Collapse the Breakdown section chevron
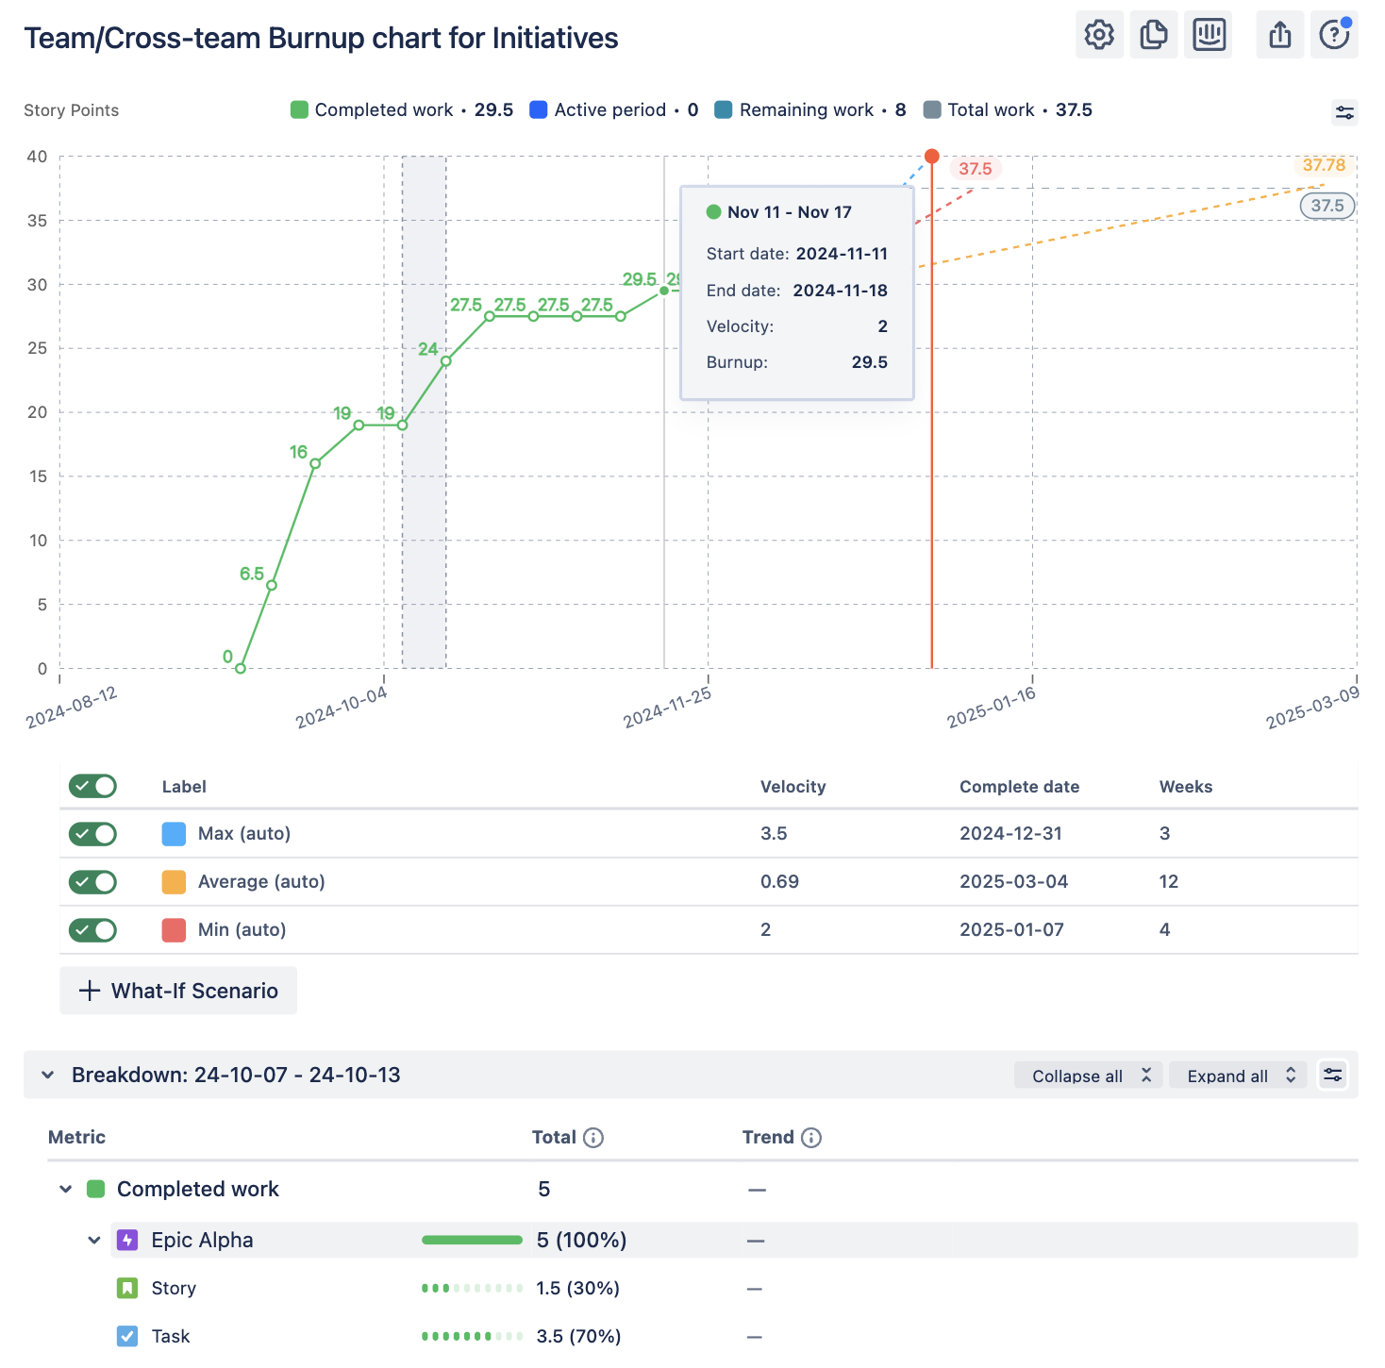The image size is (1385, 1368). [x=48, y=1075]
